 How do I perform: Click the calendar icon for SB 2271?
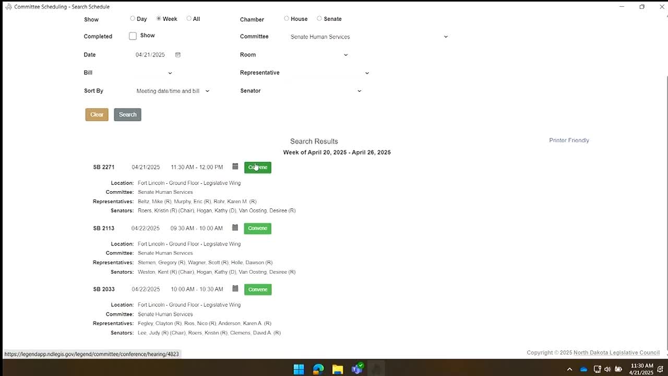pos(235,167)
